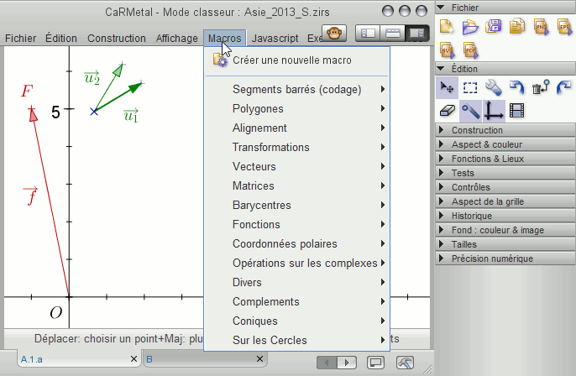Export to PDF icon in Fichier panel

(x=470, y=50)
